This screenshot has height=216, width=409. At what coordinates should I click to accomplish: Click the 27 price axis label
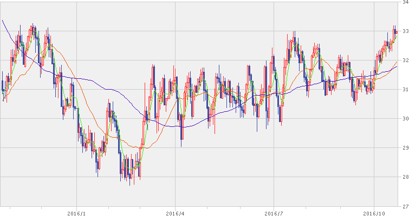[405, 206]
